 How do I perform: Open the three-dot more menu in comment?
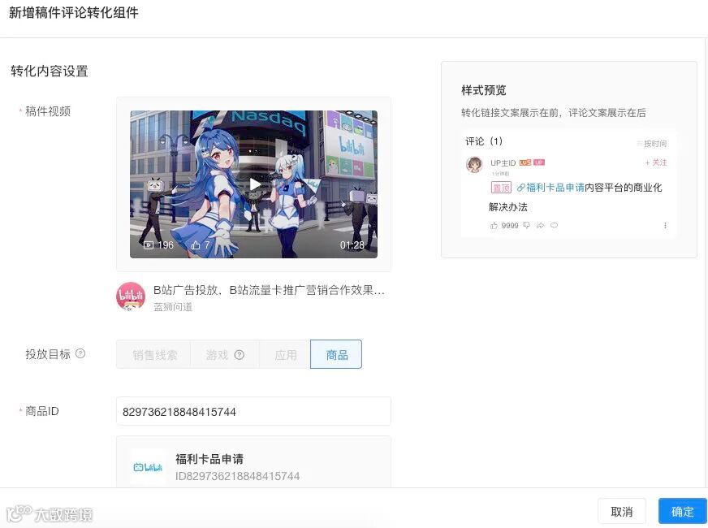pos(665,225)
